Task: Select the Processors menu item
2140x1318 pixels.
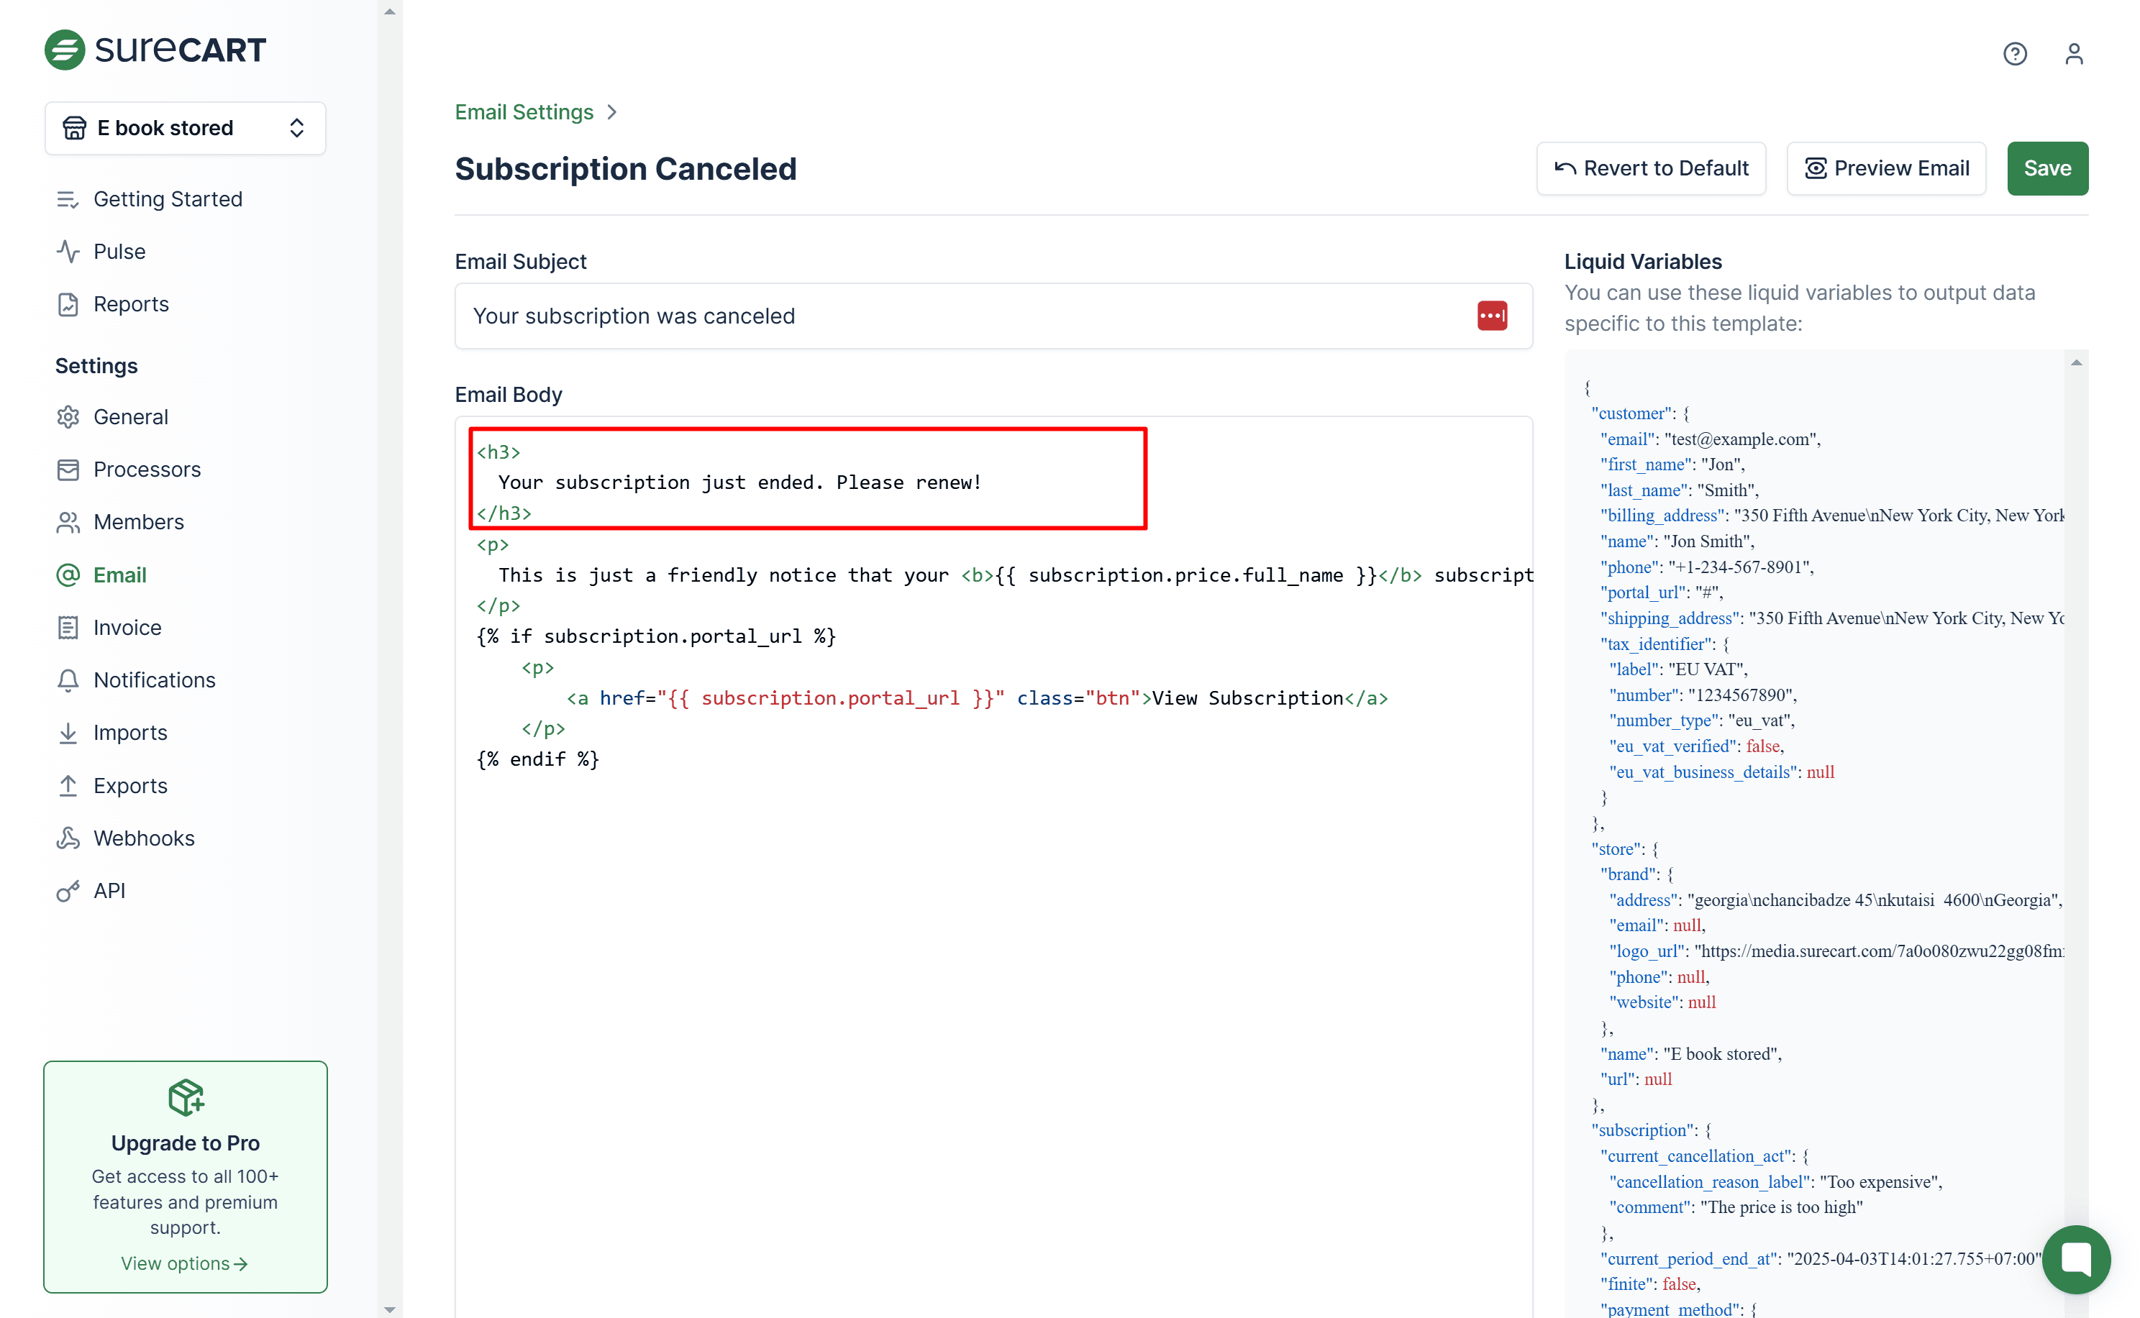Action: pos(147,469)
